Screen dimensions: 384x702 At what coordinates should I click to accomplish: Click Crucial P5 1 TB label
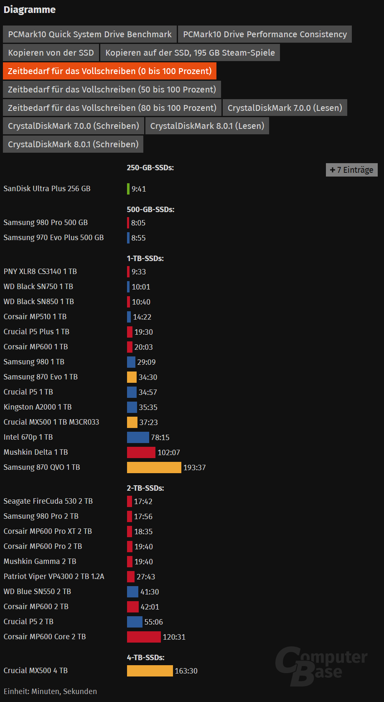pyautogui.click(x=28, y=392)
